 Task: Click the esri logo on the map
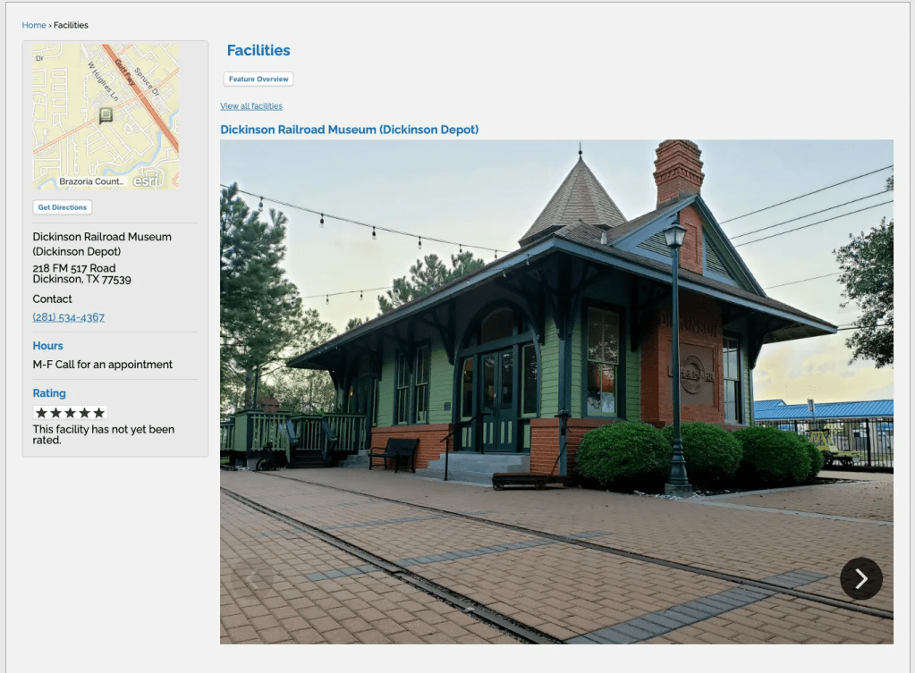145,181
